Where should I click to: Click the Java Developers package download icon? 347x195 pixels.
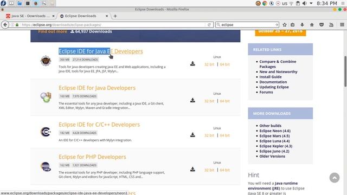click(x=193, y=100)
